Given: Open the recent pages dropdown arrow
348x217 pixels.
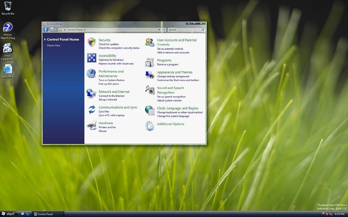Looking at the screenshot, I should coord(55,30).
